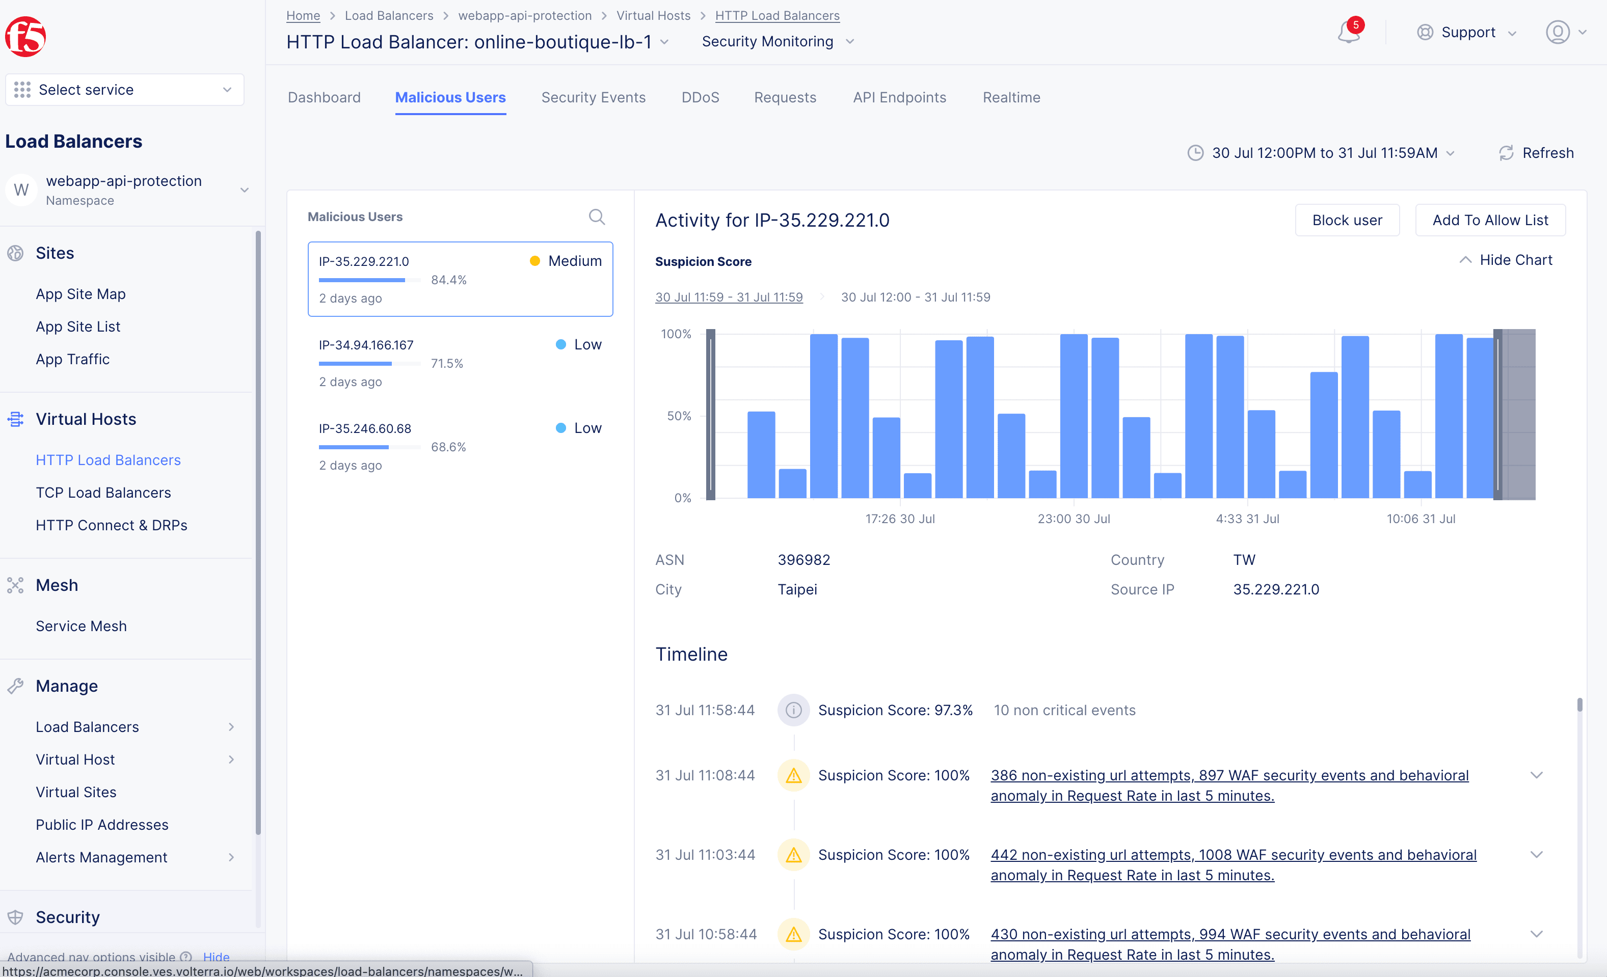The image size is (1607, 977).
Task: Select the Malicious Users tab
Action: [x=450, y=96]
